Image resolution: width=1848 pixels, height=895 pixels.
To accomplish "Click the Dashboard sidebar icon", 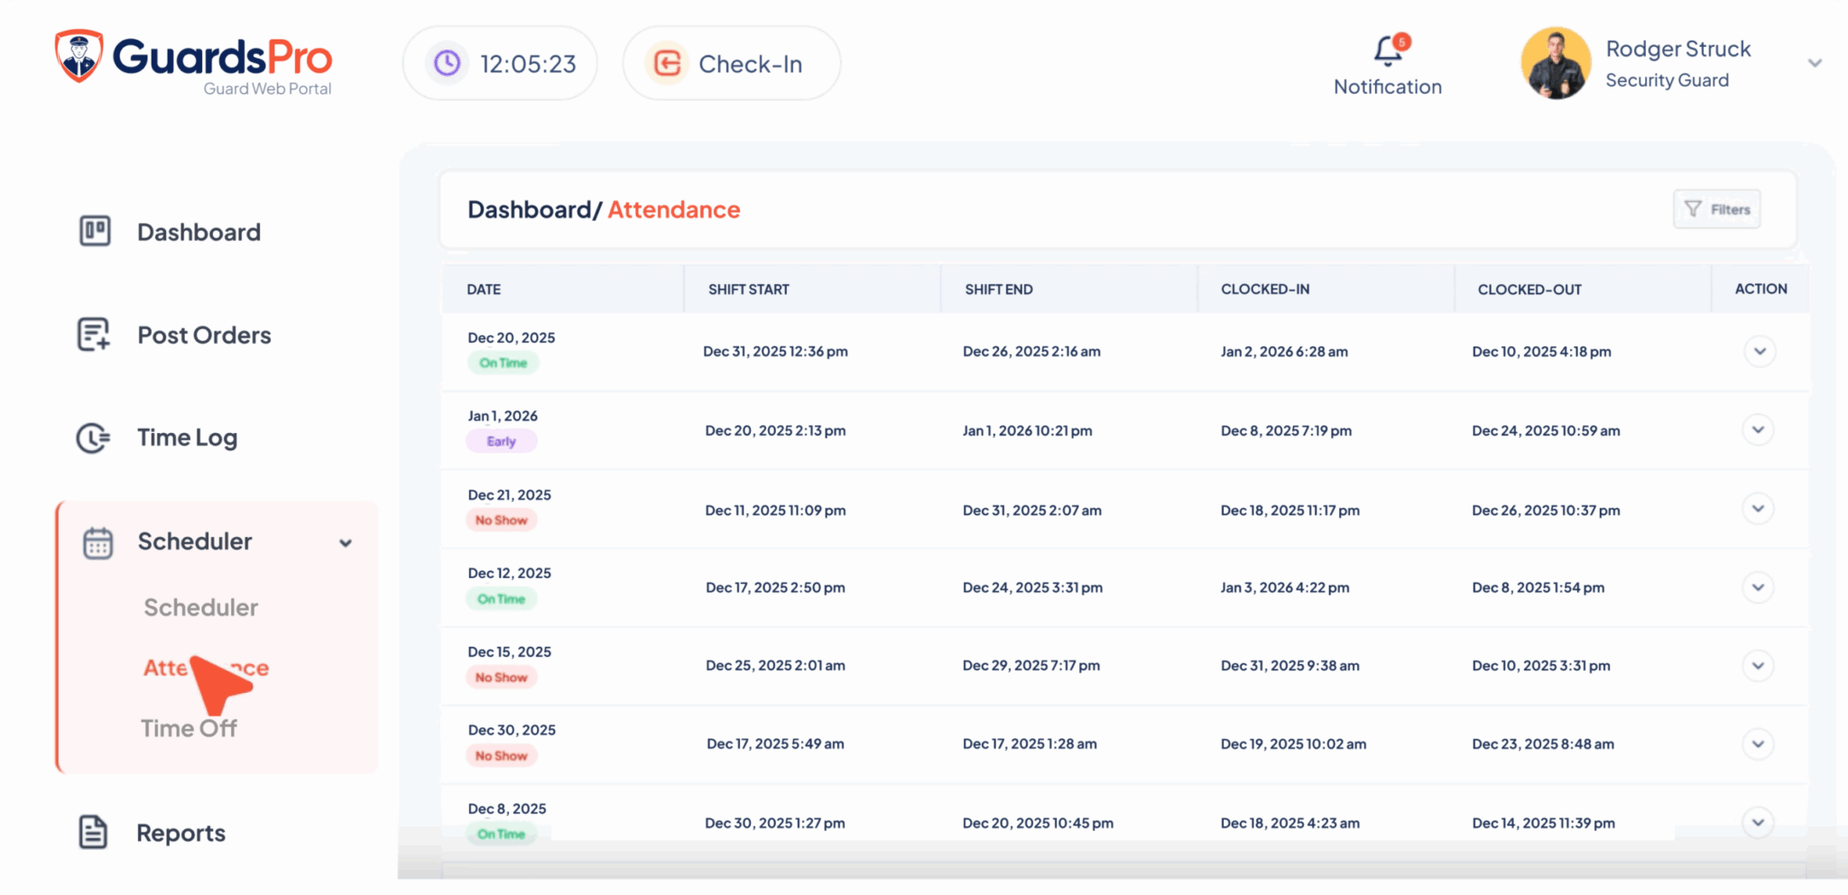I will point(95,231).
